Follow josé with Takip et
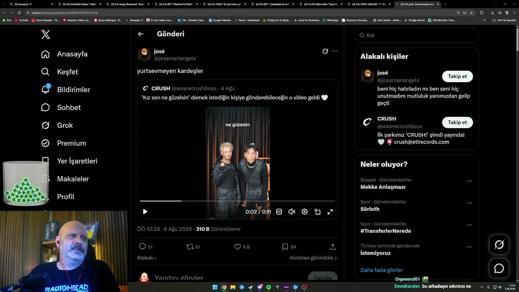Screen dimensions: 519x292 click(457, 76)
